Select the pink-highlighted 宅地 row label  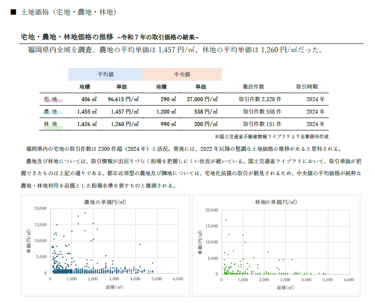[x=51, y=99]
